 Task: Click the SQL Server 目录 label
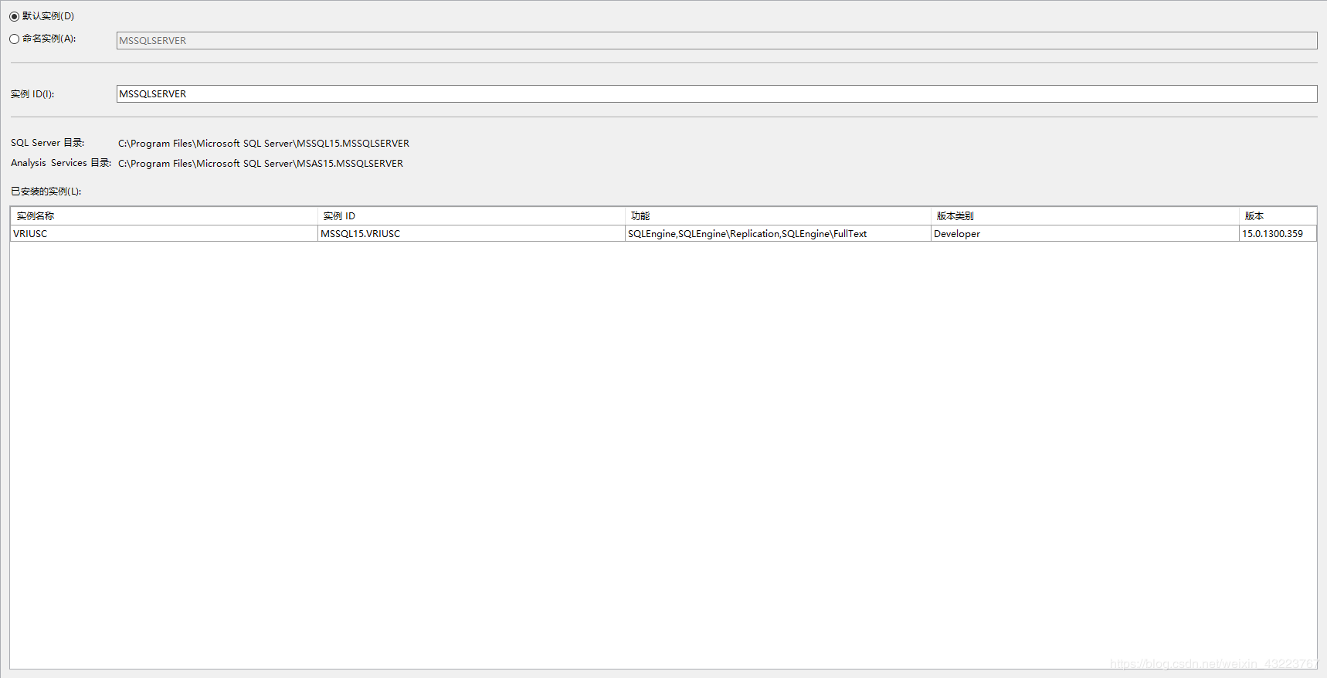(48, 143)
